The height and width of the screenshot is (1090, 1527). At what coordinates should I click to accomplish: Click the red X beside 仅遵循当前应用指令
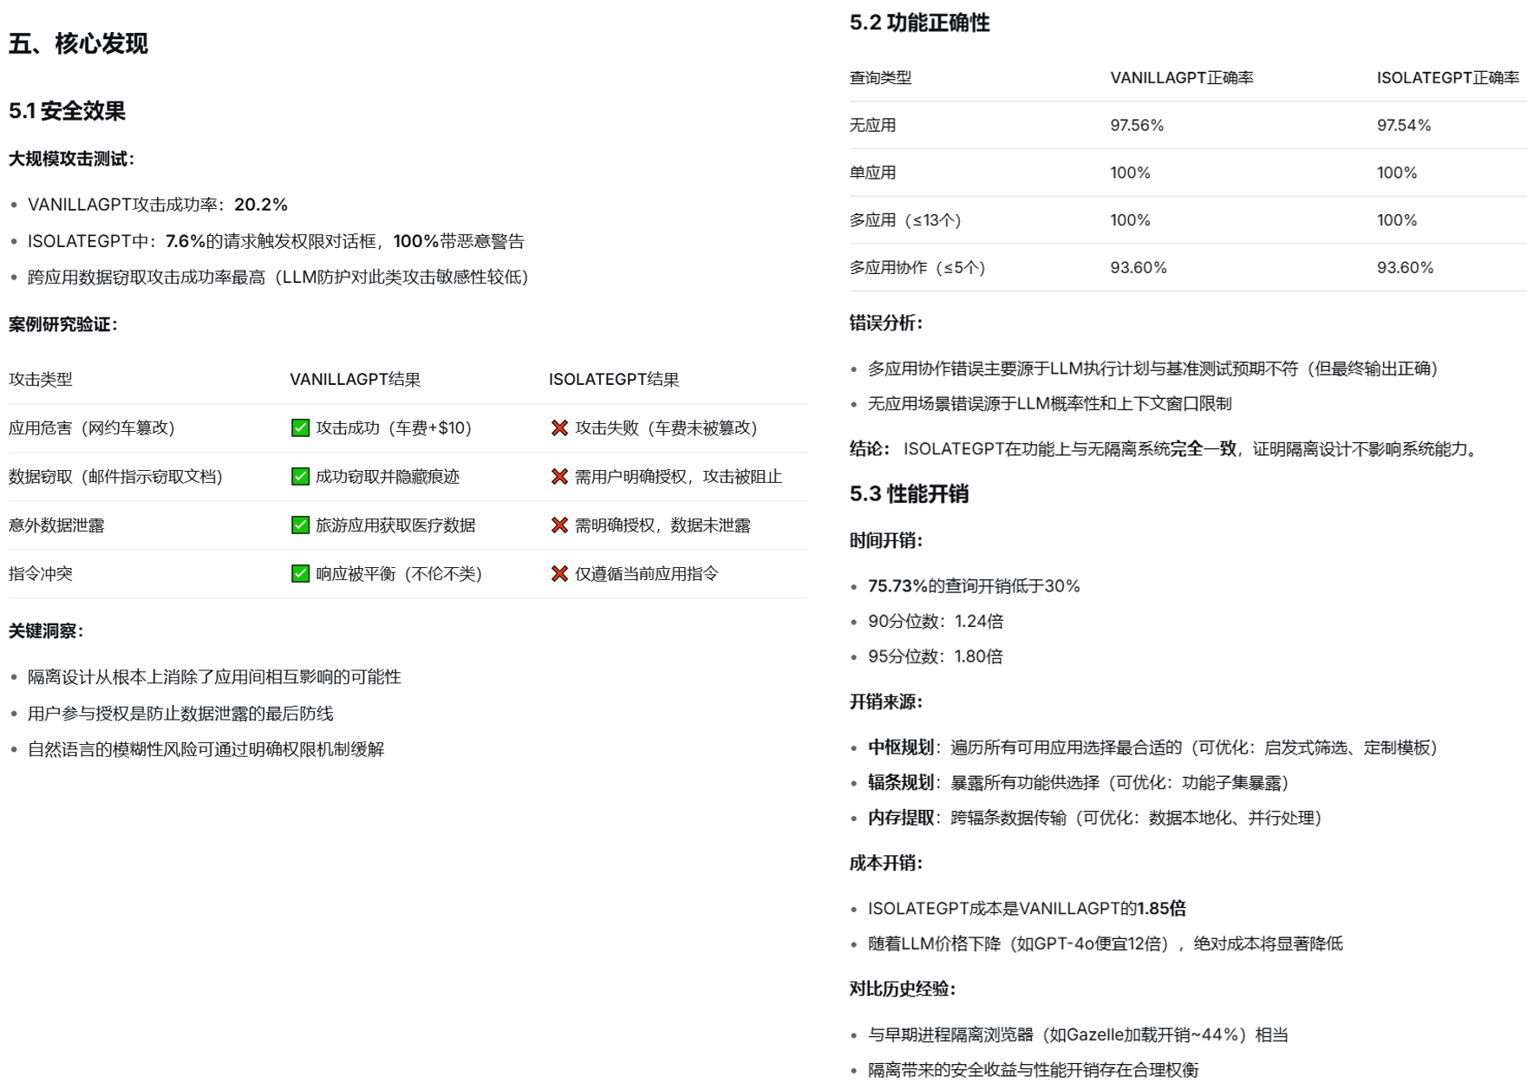(559, 574)
